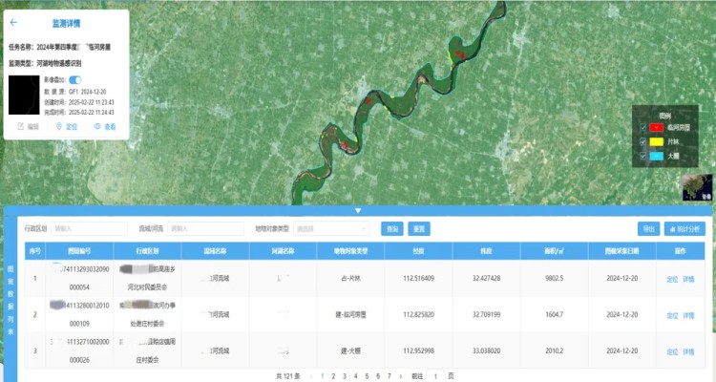The height and width of the screenshot is (382, 716).
Task: Click the yellow 片林 legend color swatch
Action: (x=657, y=140)
